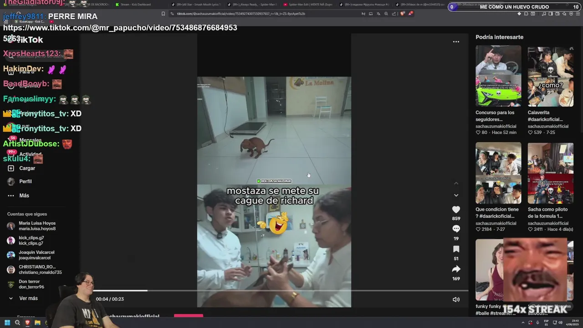Save video with the bookmark icon
The image size is (583, 328).
pos(456,249)
